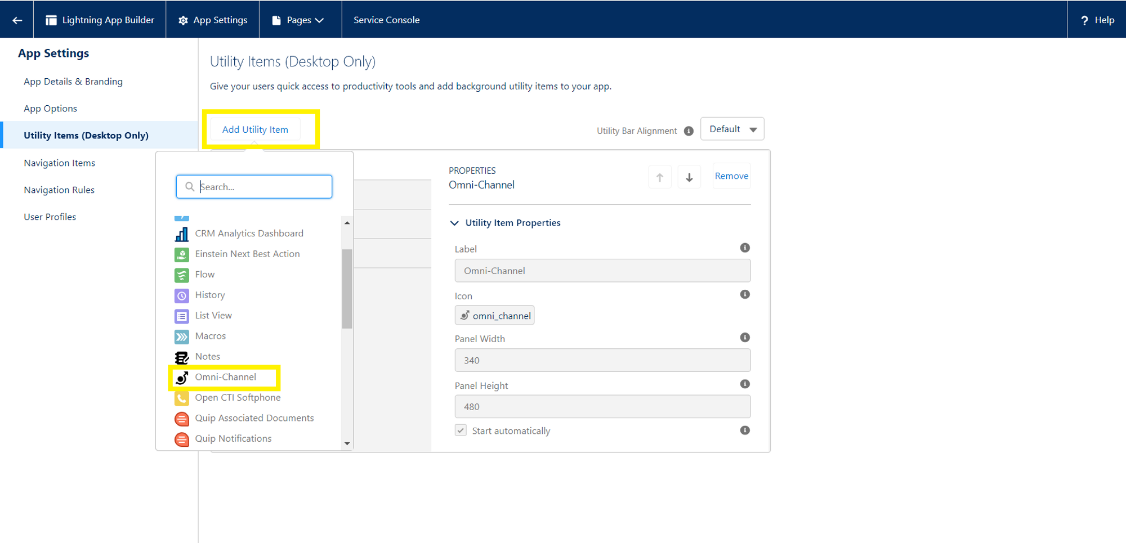
Task: Click the Notes icon
Action: tap(182, 357)
